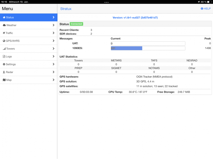Image resolution: width=213 pixels, height=159 pixels.
Task: Click the Recent Clients count 3
Action: 91,30
